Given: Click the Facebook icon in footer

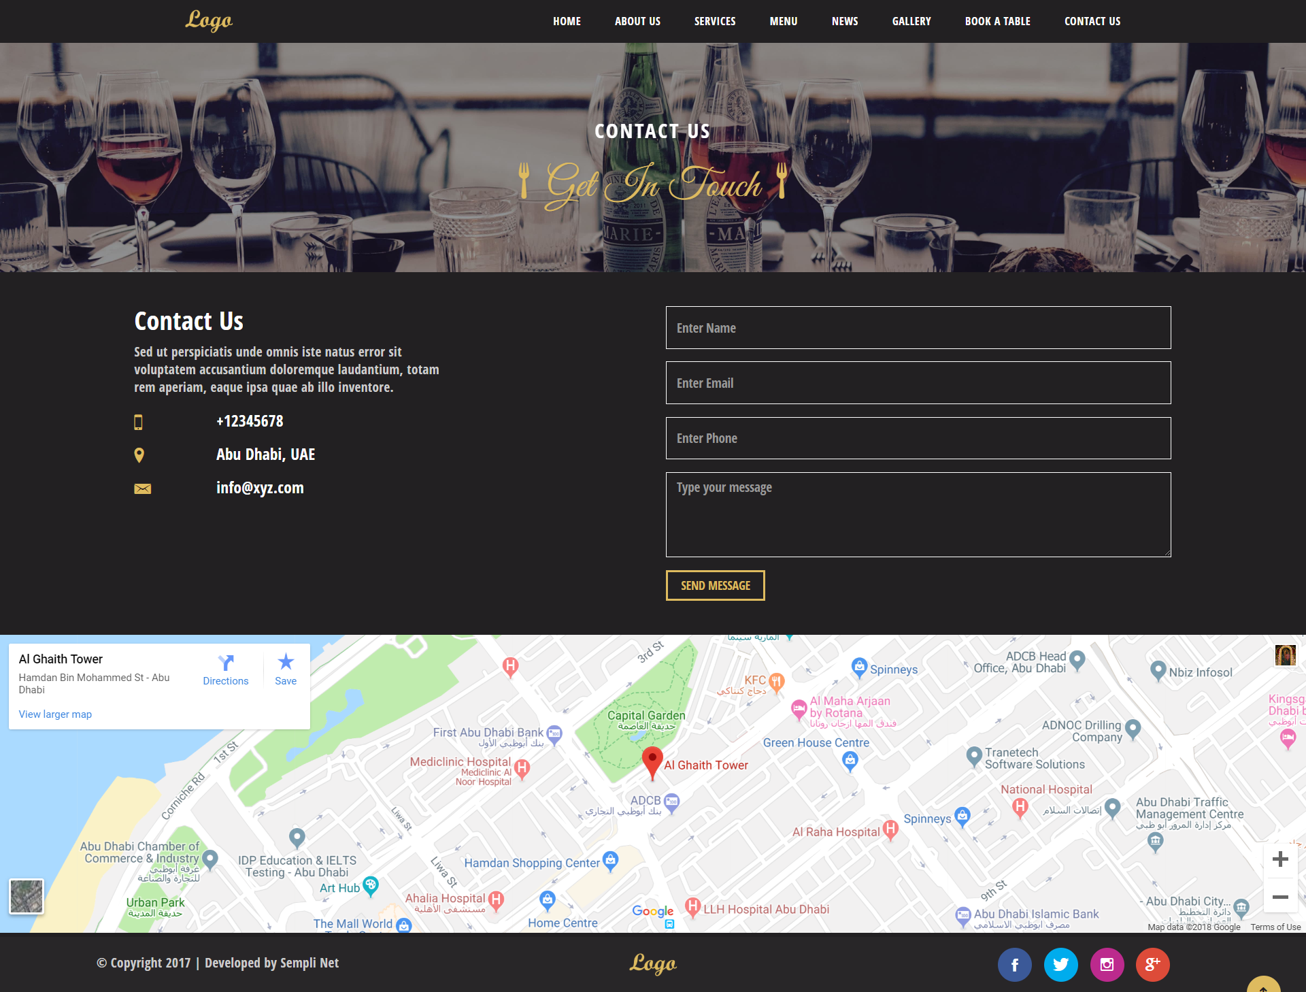Looking at the screenshot, I should pos(1014,964).
